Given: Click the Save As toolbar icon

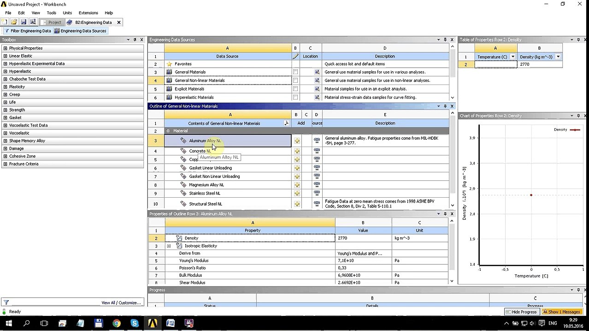Looking at the screenshot, I should [33, 22].
